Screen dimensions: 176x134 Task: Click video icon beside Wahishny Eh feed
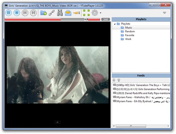(114, 97)
